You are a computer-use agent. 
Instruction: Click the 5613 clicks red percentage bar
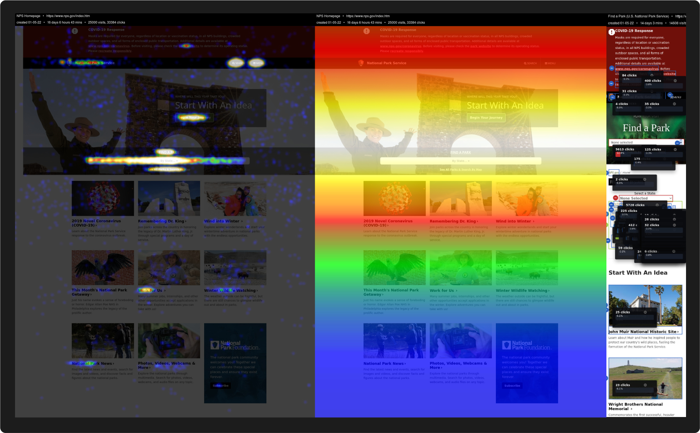point(618,154)
